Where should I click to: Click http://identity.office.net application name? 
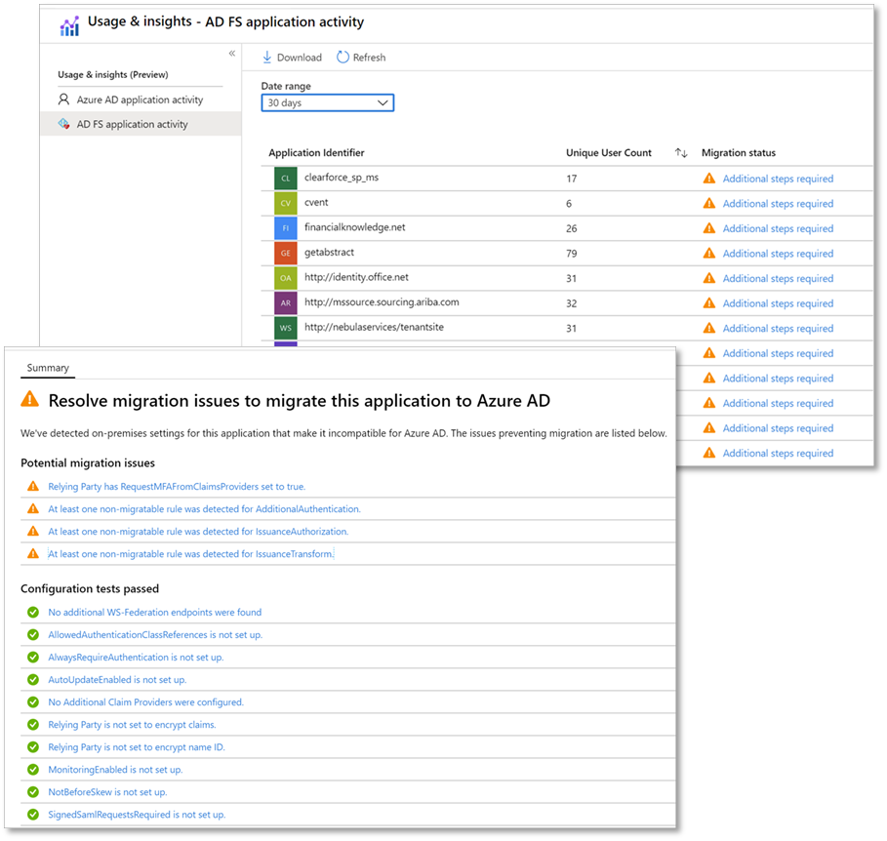(x=356, y=277)
